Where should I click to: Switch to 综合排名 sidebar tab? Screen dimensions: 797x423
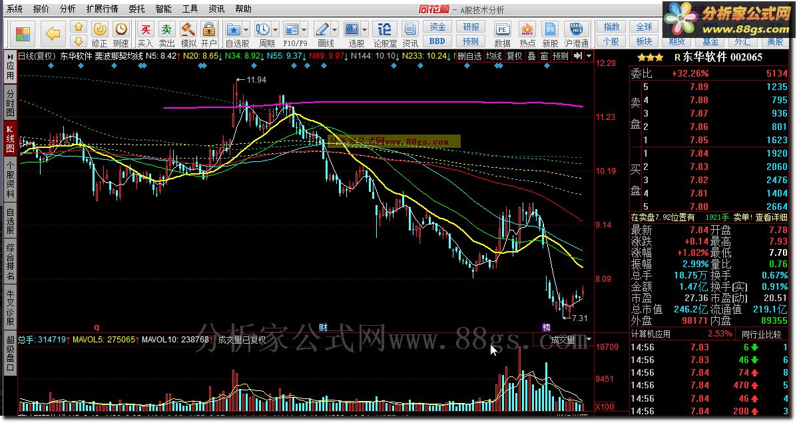(x=10, y=262)
